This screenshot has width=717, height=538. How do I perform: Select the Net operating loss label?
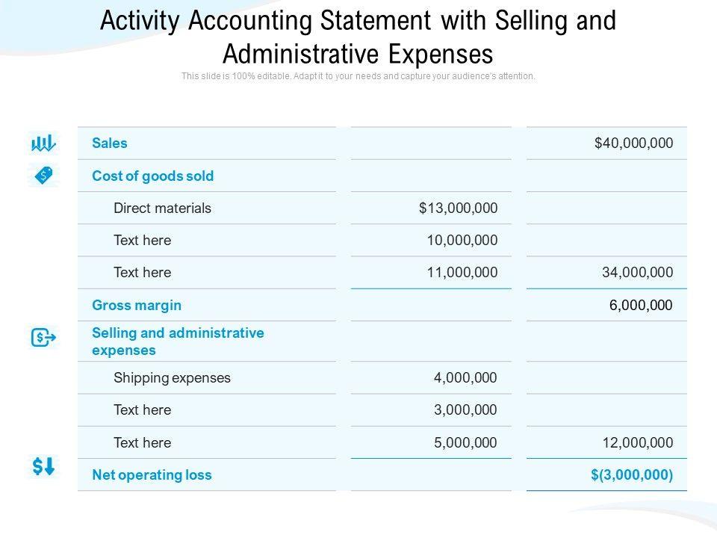152,474
